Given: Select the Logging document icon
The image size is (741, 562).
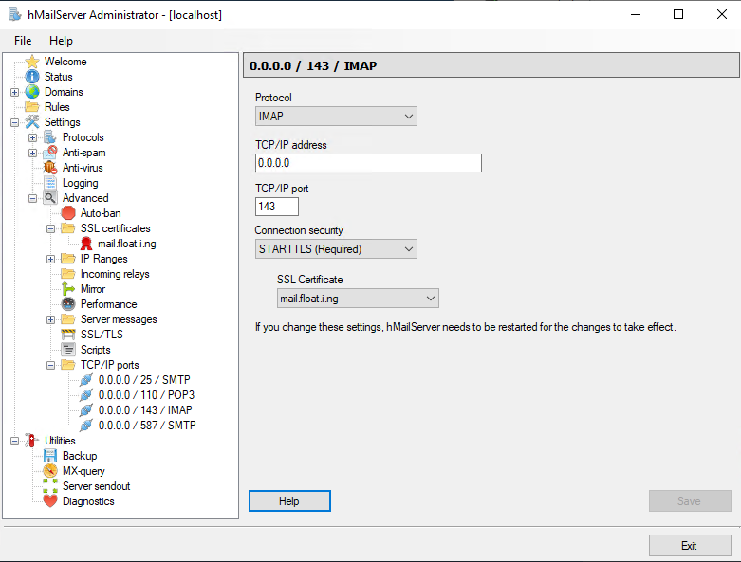Looking at the screenshot, I should click(x=50, y=183).
